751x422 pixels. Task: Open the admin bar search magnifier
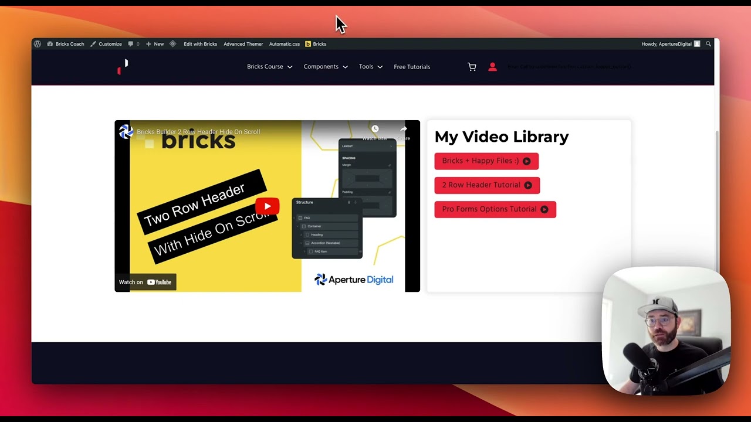click(708, 44)
